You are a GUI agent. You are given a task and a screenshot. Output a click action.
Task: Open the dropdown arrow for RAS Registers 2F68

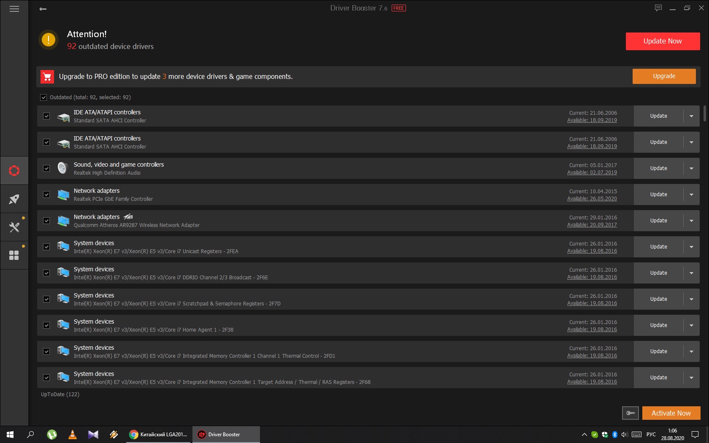coord(691,378)
